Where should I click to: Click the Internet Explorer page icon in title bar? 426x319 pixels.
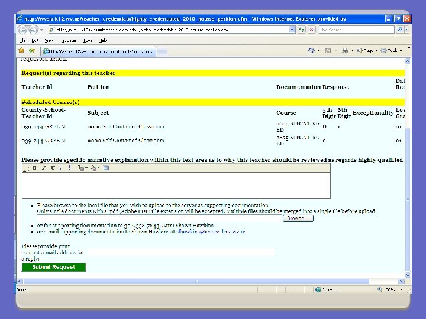tap(20, 18)
